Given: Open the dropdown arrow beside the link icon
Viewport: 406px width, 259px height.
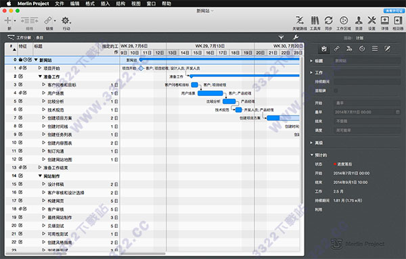Looking at the screenshot, I should pyautogui.click(x=55, y=21).
